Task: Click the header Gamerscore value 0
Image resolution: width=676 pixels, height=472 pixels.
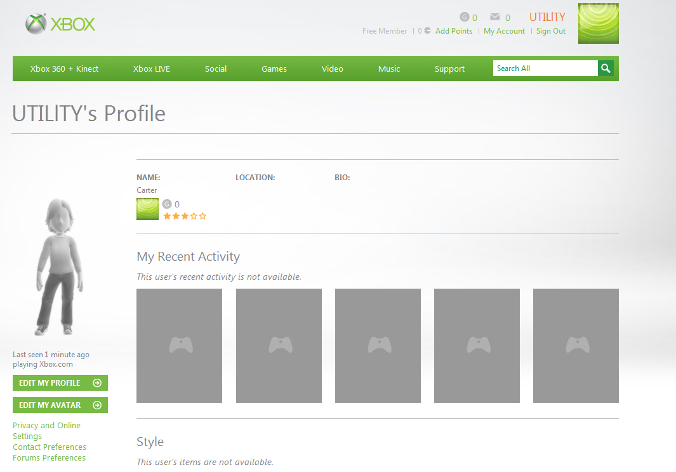Action: [475, 18]
